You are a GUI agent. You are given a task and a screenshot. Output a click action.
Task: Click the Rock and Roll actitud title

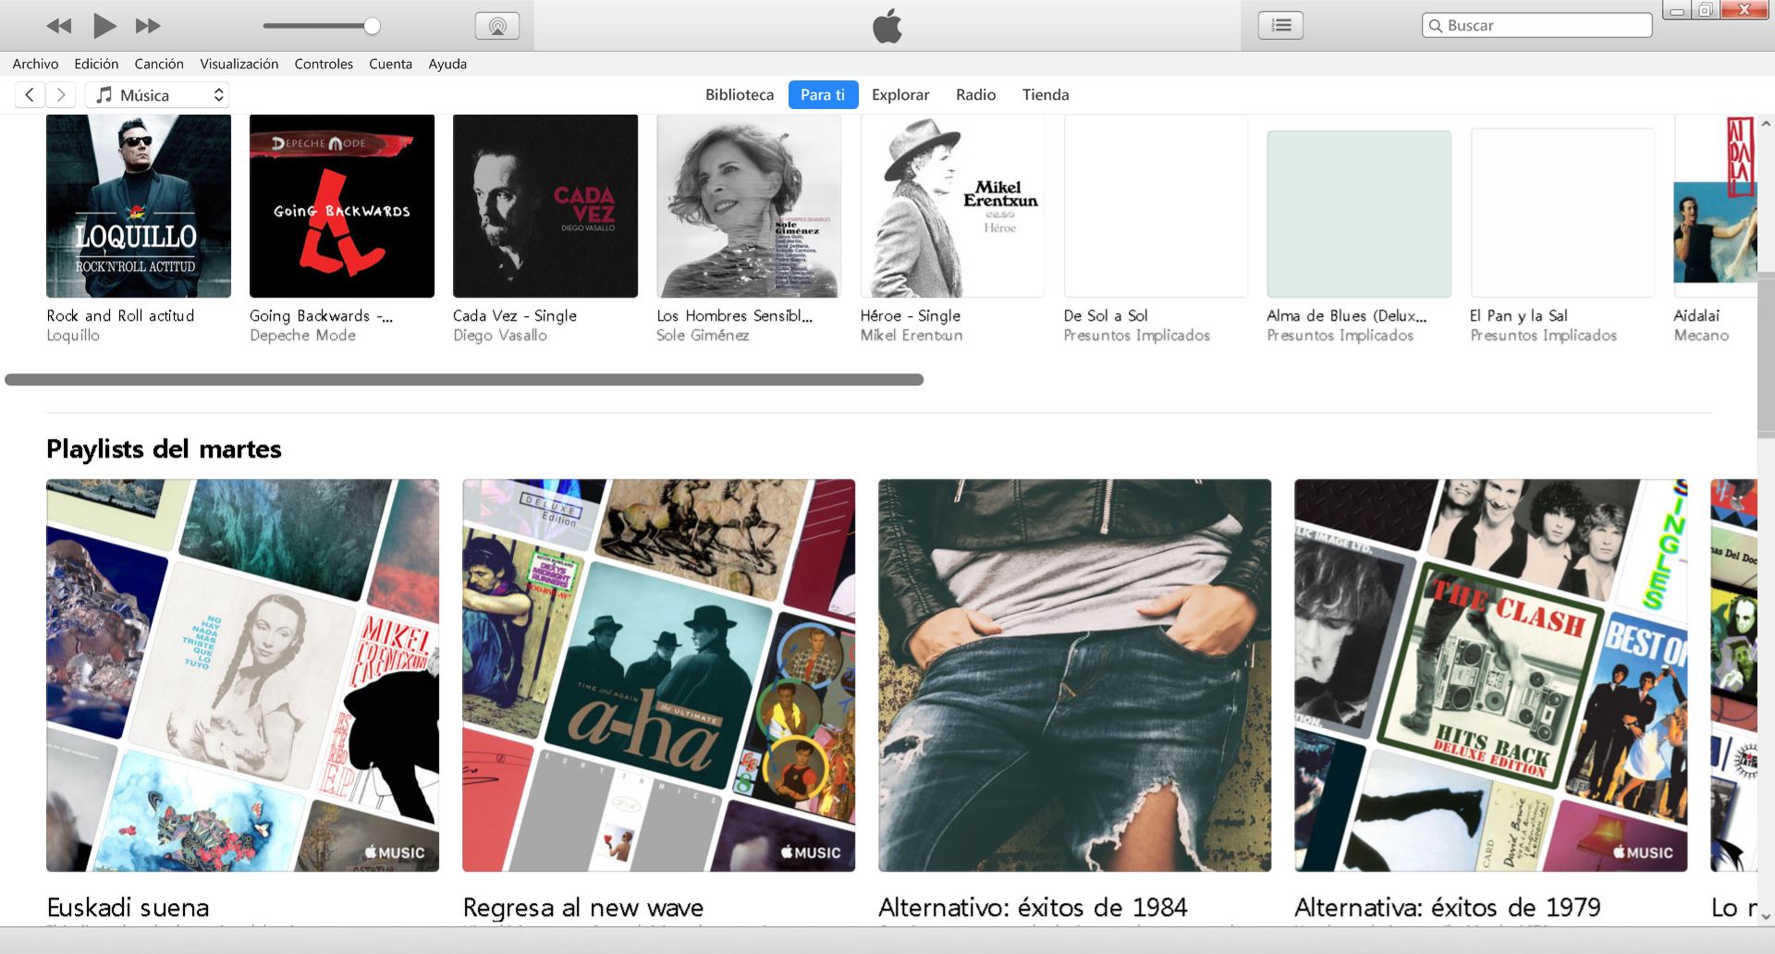click(120, 315)
